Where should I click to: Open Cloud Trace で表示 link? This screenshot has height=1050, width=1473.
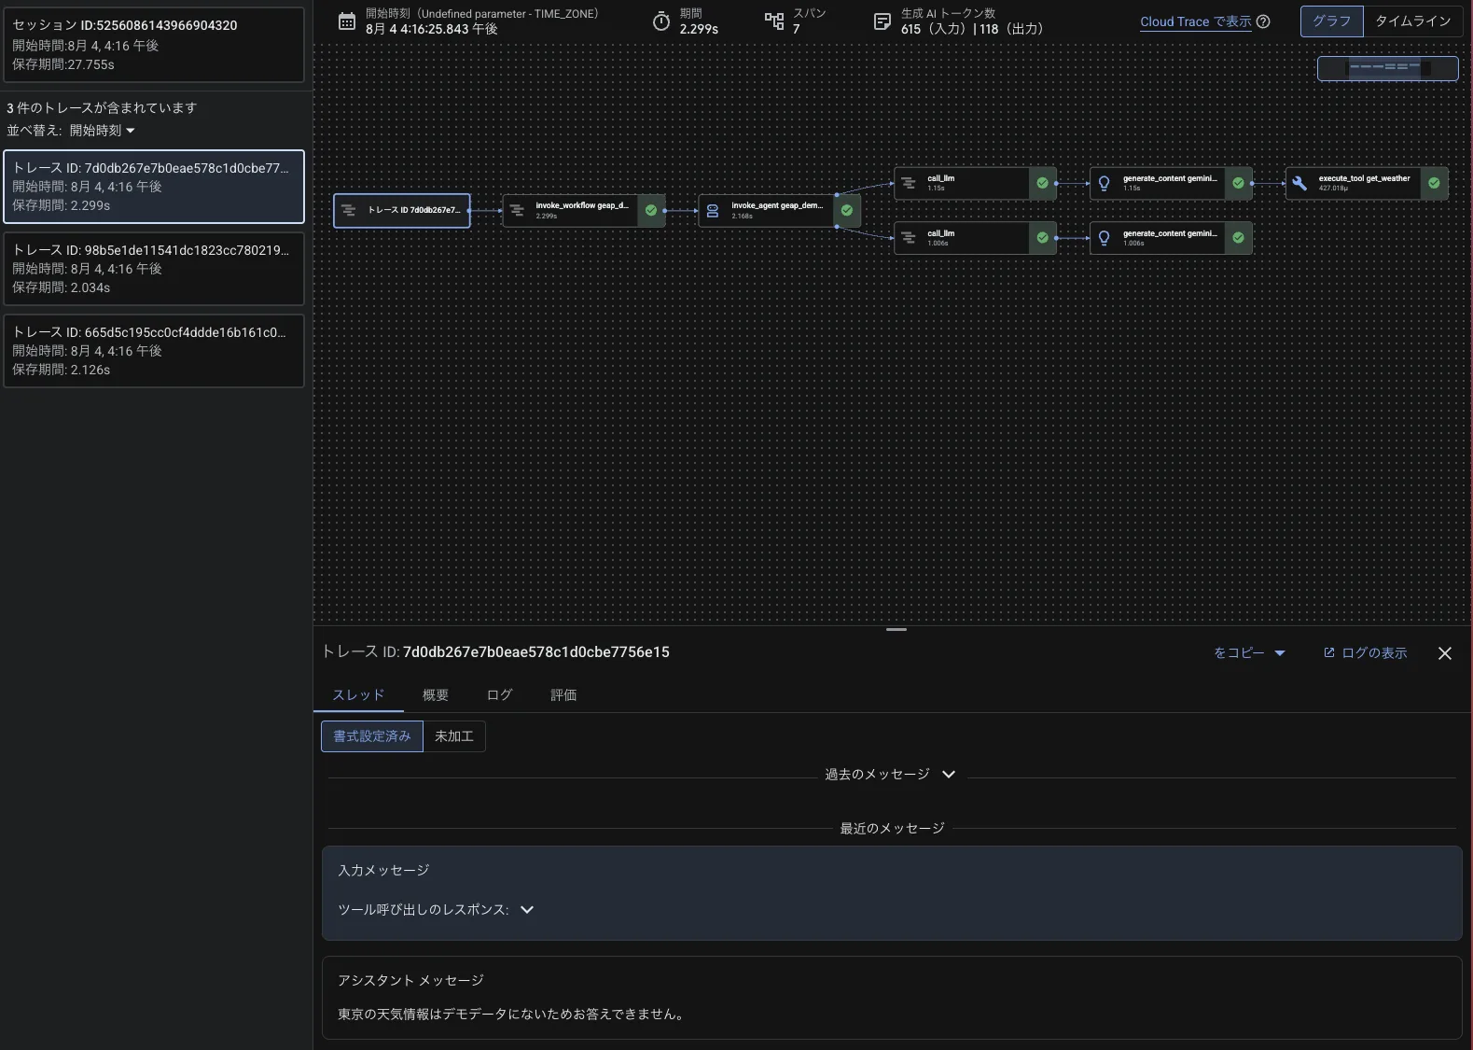[x=1196, y=21]
